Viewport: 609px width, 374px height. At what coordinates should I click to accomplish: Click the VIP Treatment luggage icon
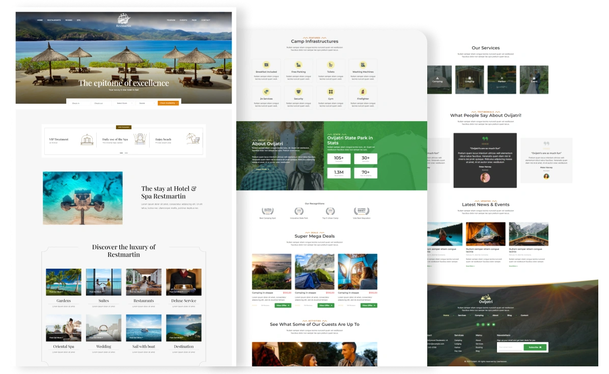pyautogui.click(x=87, y=139)
